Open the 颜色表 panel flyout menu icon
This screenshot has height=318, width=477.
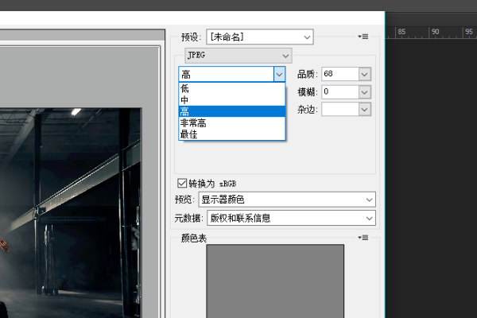pyautogui.click(x=364, y=238)
